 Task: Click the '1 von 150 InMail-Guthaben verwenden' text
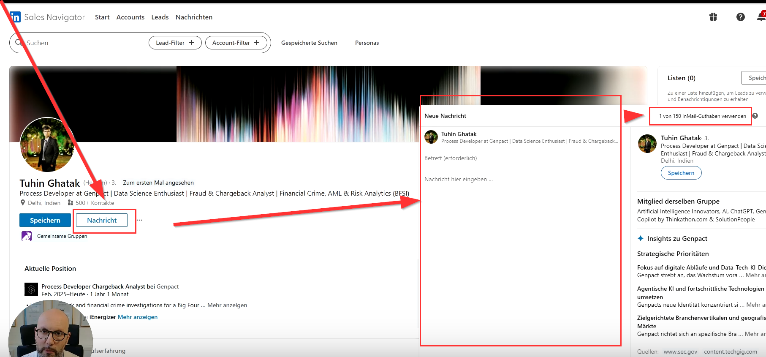pos(703,116)
